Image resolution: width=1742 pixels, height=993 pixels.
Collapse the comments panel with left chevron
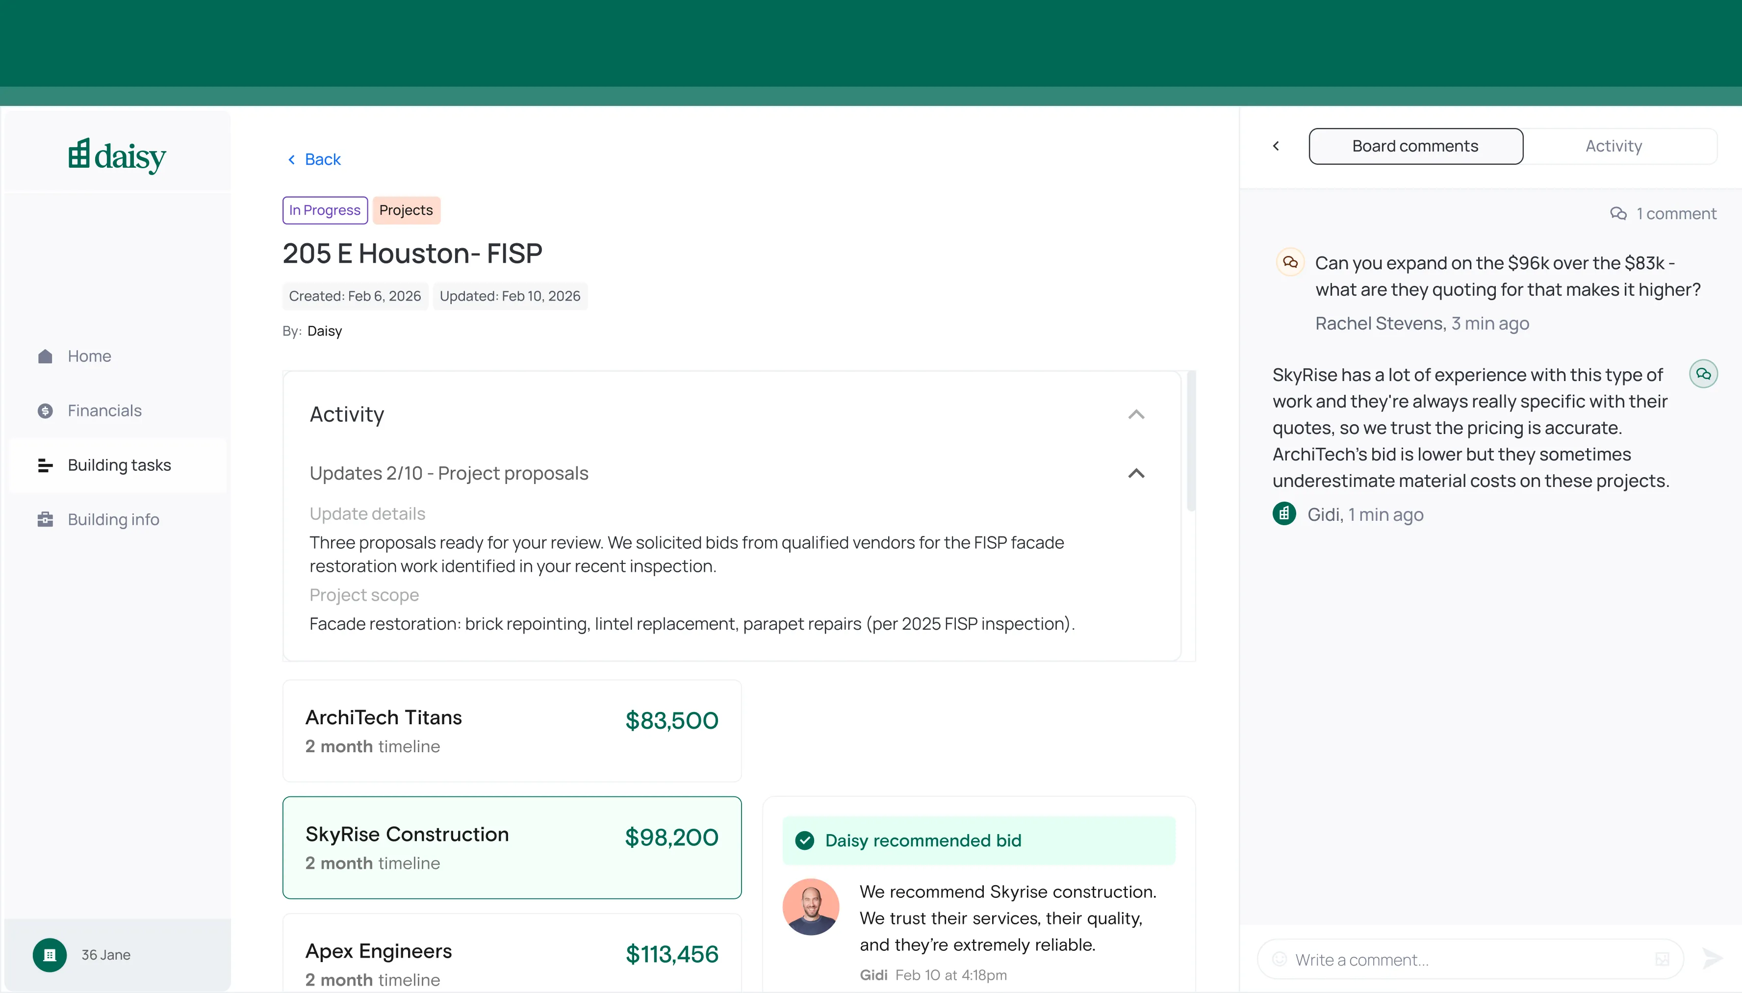click(x=1276, y=146)
